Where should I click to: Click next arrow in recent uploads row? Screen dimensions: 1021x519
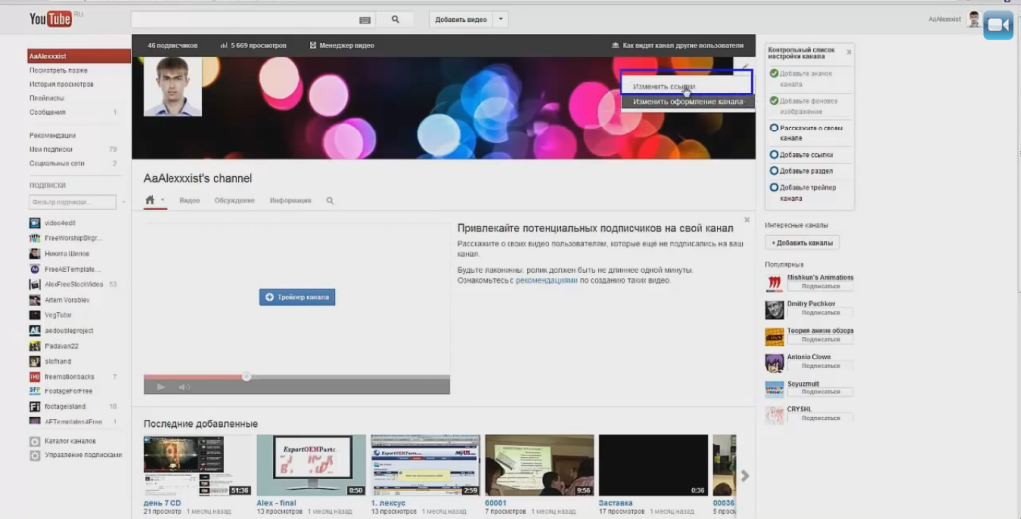coord(746,475)
